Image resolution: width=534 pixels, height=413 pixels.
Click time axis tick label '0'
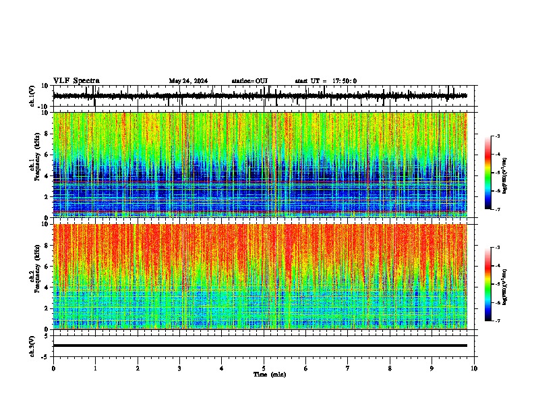pyautogui.click(x=53, y=368)
